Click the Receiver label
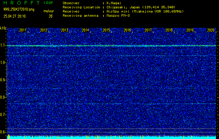 [x=71, y=11]
